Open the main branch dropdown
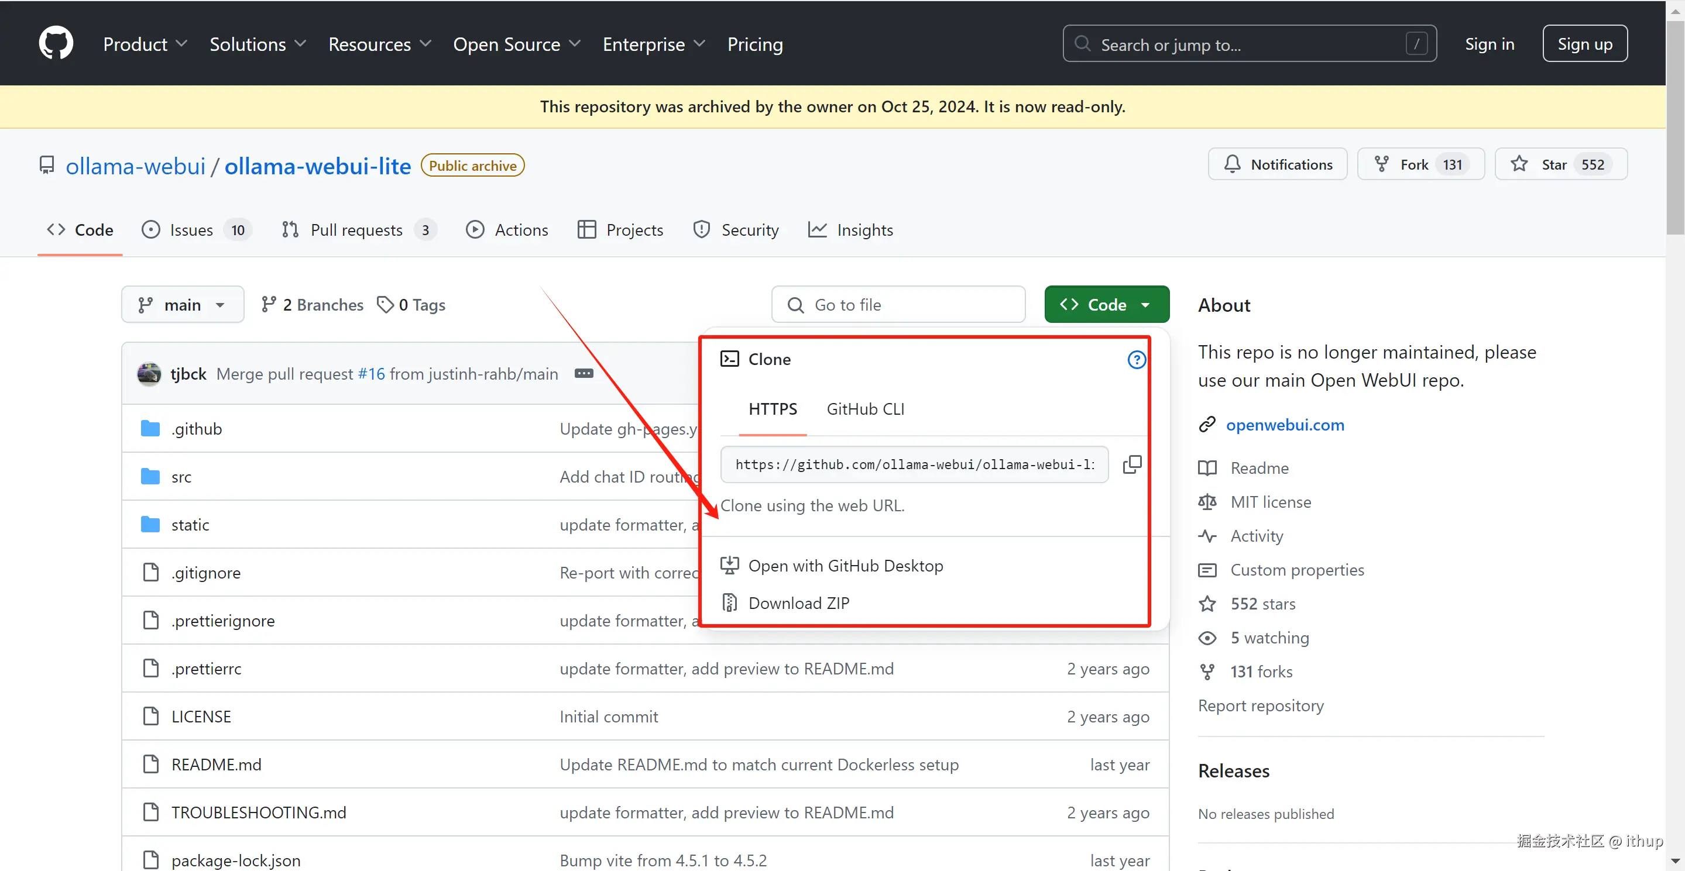 tap(182, 305)
